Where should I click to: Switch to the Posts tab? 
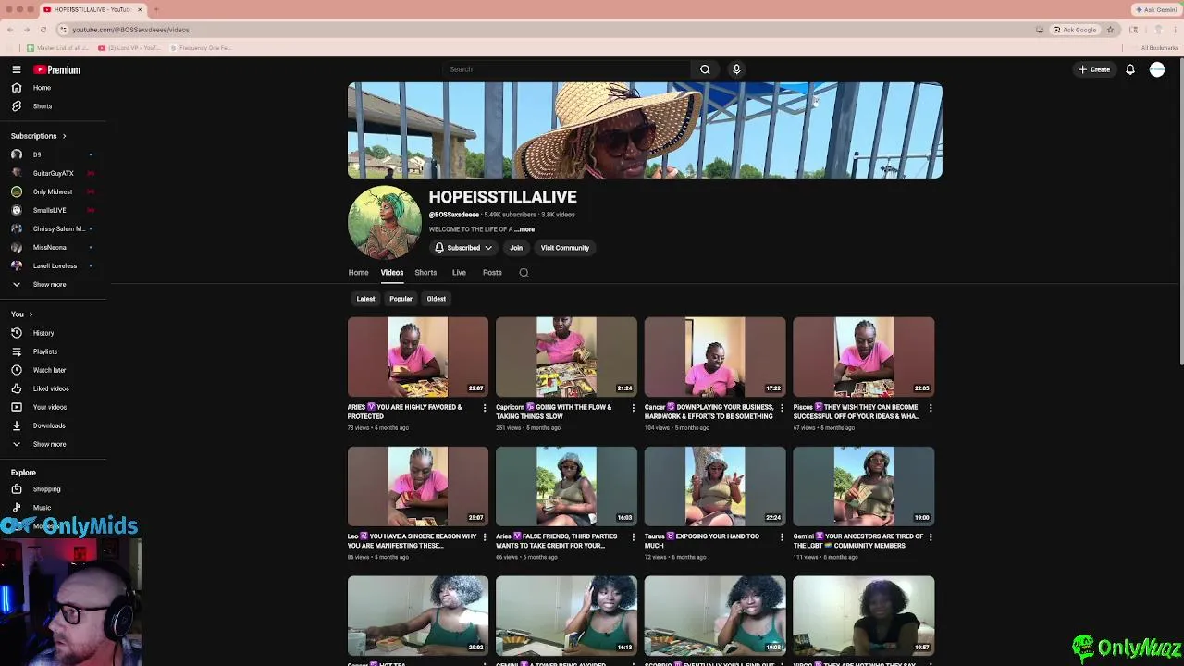tap(492, 273)
